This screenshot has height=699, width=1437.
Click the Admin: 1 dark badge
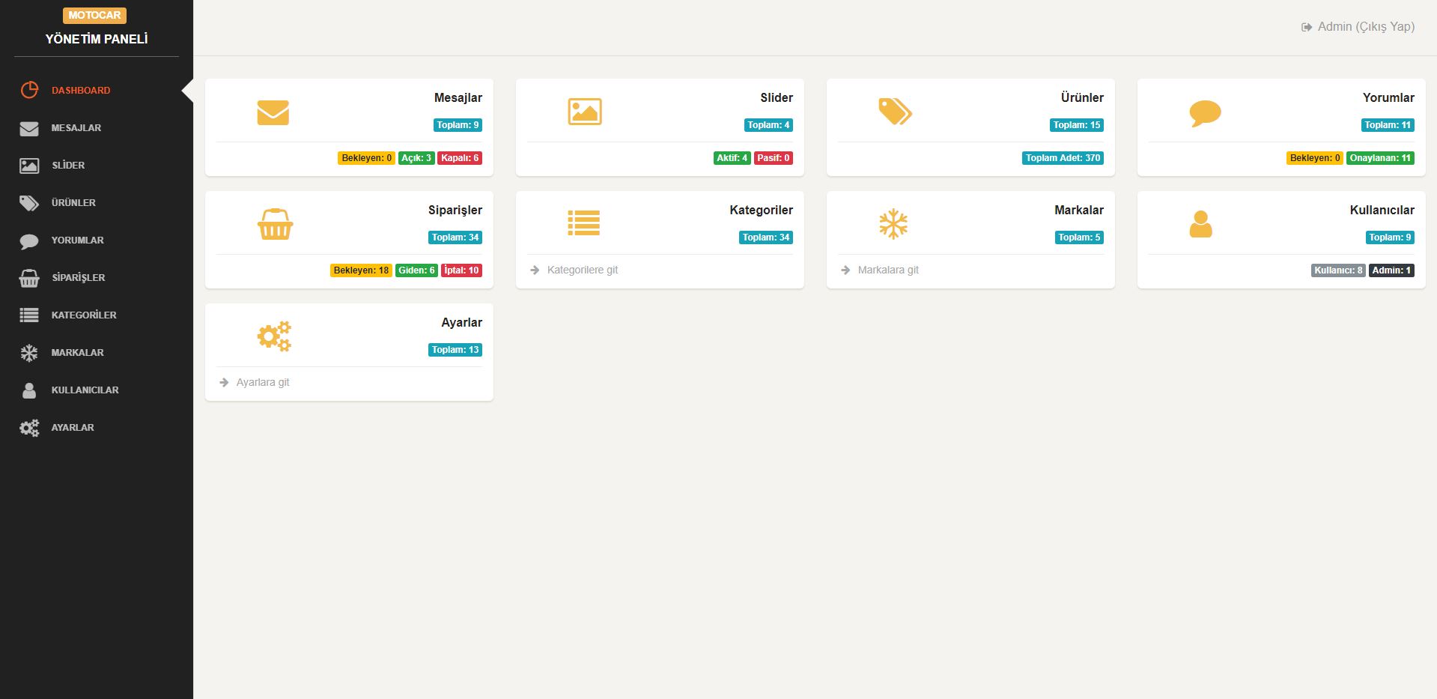pyautogui.click(x=1391, y=270)
